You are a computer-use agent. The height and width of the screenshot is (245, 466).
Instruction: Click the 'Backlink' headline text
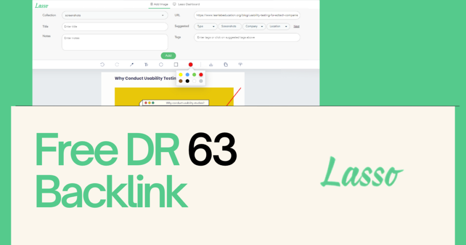click(111, 192)
